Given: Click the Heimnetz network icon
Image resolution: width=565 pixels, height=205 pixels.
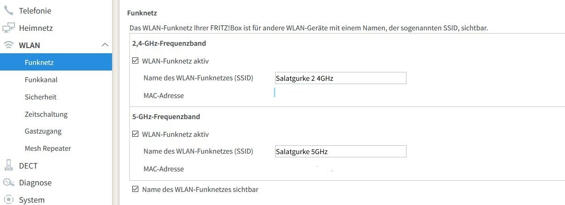Looking at the screenshot, I should [8, 28].
